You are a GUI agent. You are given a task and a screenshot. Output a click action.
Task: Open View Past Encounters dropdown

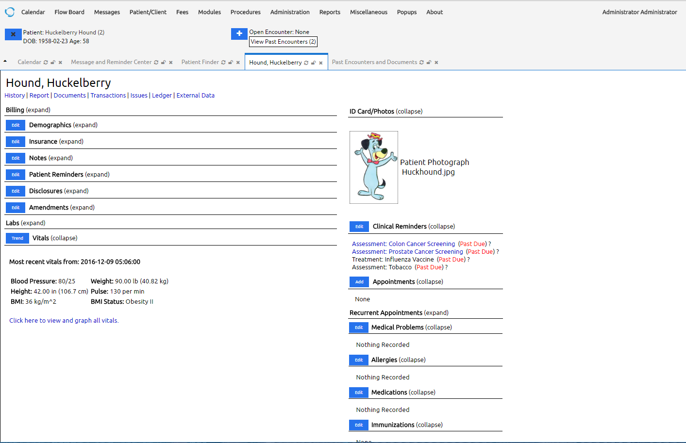(x=283, y=42)
